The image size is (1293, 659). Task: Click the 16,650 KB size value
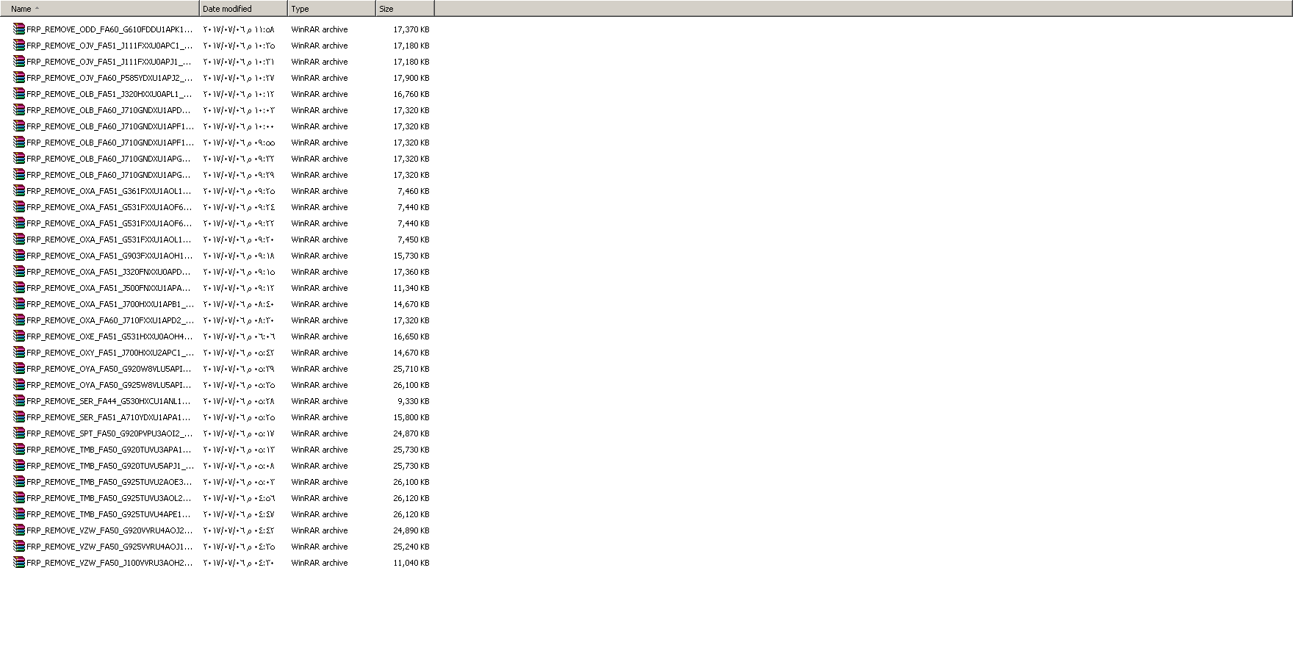click(x=411, y=336)
